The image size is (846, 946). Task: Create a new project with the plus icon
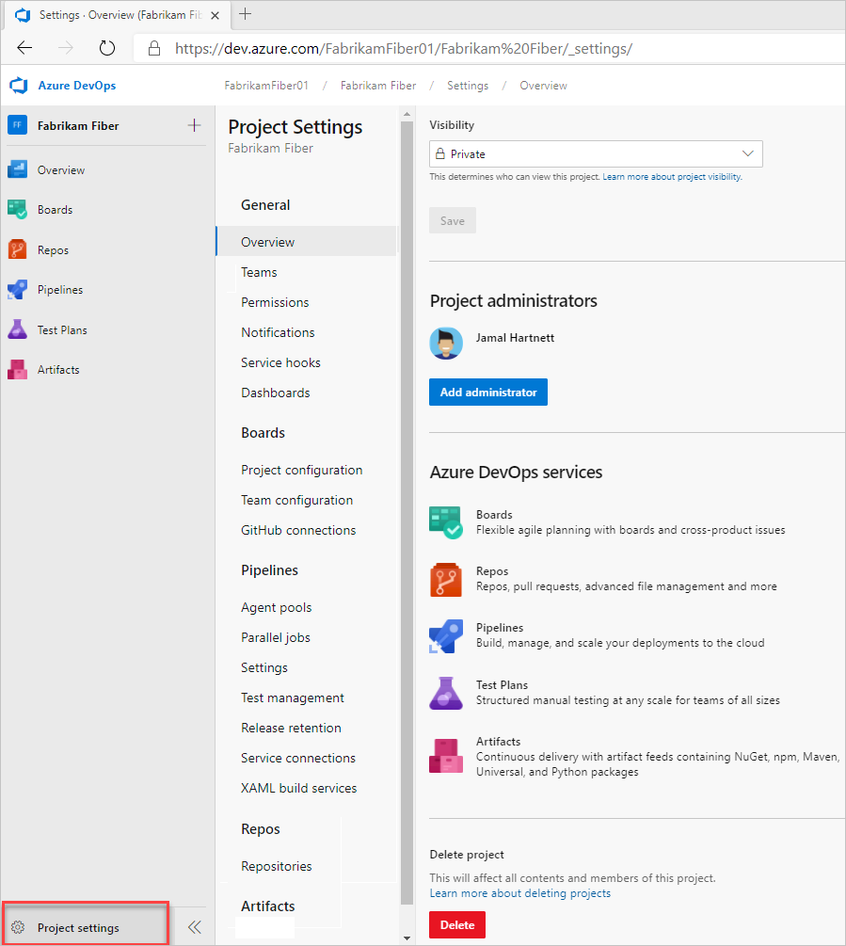(x=194, y=125)
